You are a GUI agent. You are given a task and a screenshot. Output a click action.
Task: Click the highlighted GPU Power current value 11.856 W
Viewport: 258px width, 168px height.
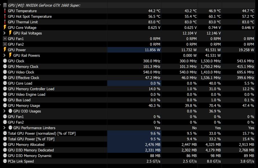coord(152,50)
